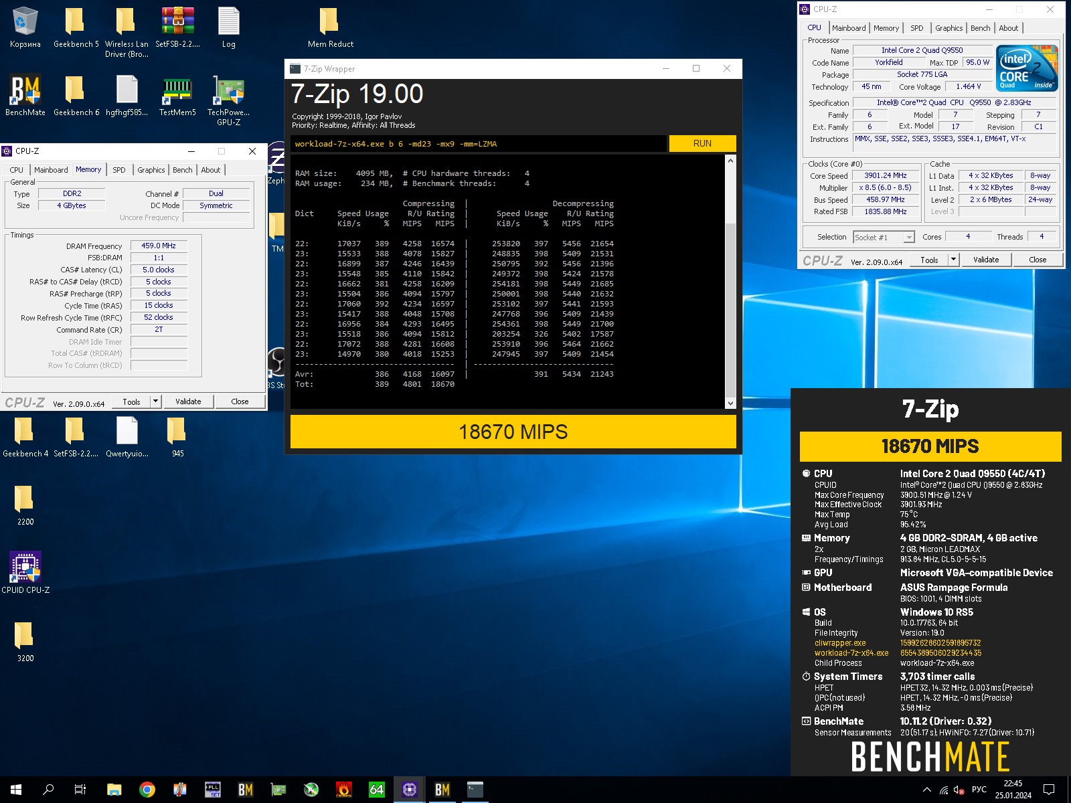1071x803 pixels.
Task: Open Task View on the taskbar
Action: [x=80, y=790]
